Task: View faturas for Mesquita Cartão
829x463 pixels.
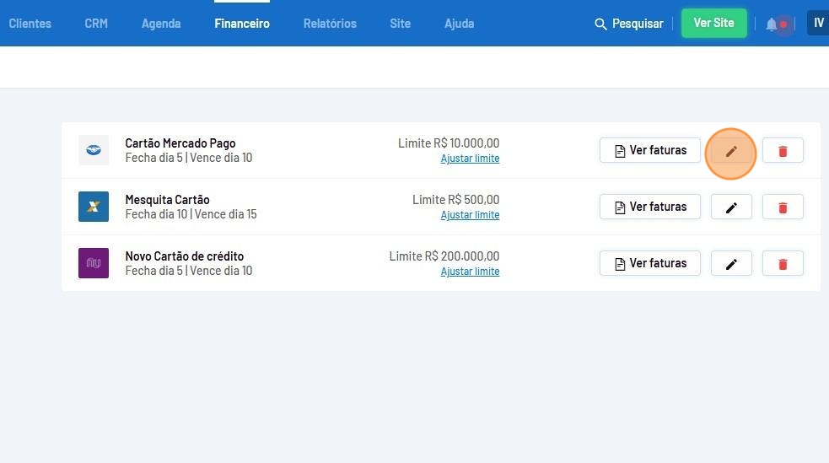Action: pos(649,207)
